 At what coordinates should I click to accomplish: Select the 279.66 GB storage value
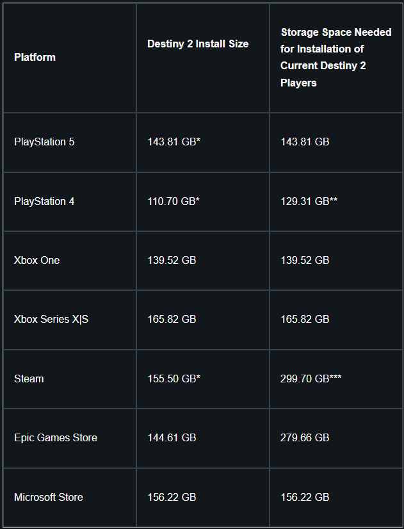pos(305,438)
